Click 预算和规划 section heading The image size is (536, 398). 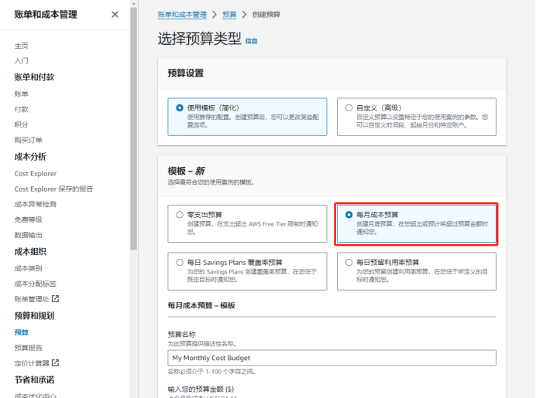(34, 316)
